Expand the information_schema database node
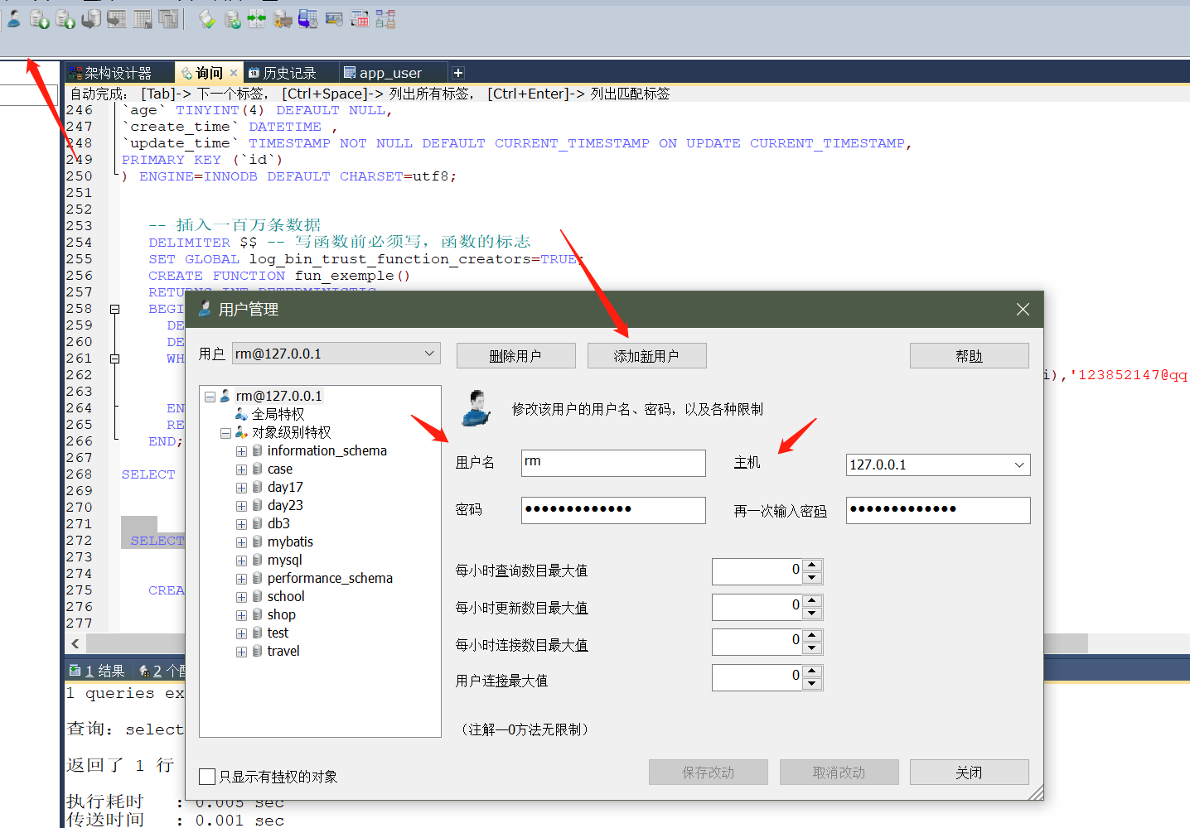This screenshot has width=1190, height=828. (x=241, y=451)
